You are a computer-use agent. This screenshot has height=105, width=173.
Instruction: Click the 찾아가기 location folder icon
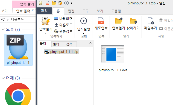click(x=133, y=21)
